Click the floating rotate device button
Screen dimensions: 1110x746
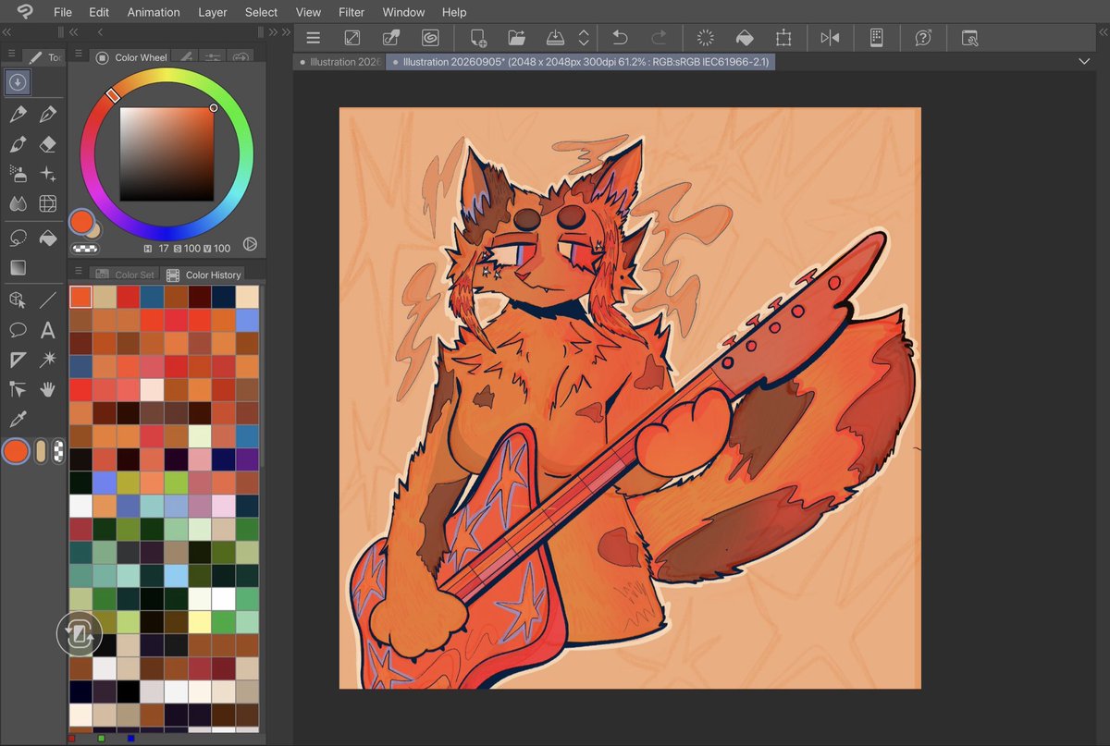pyautogui.click(x=80, y=634)
